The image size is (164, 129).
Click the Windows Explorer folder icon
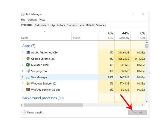tap(28, 84)
